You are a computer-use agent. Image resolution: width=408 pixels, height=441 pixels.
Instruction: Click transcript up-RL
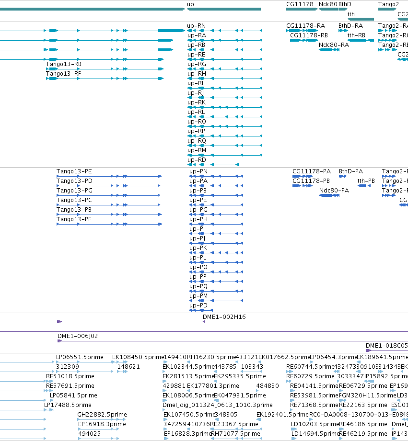pos(225,117)
